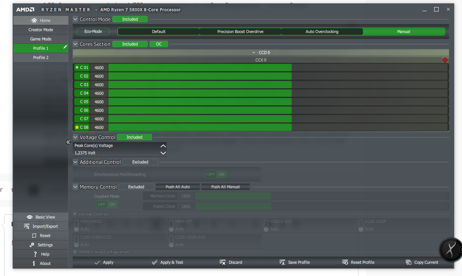Click Push All Manual
This screenshot has width=462, height=276.
226,187
